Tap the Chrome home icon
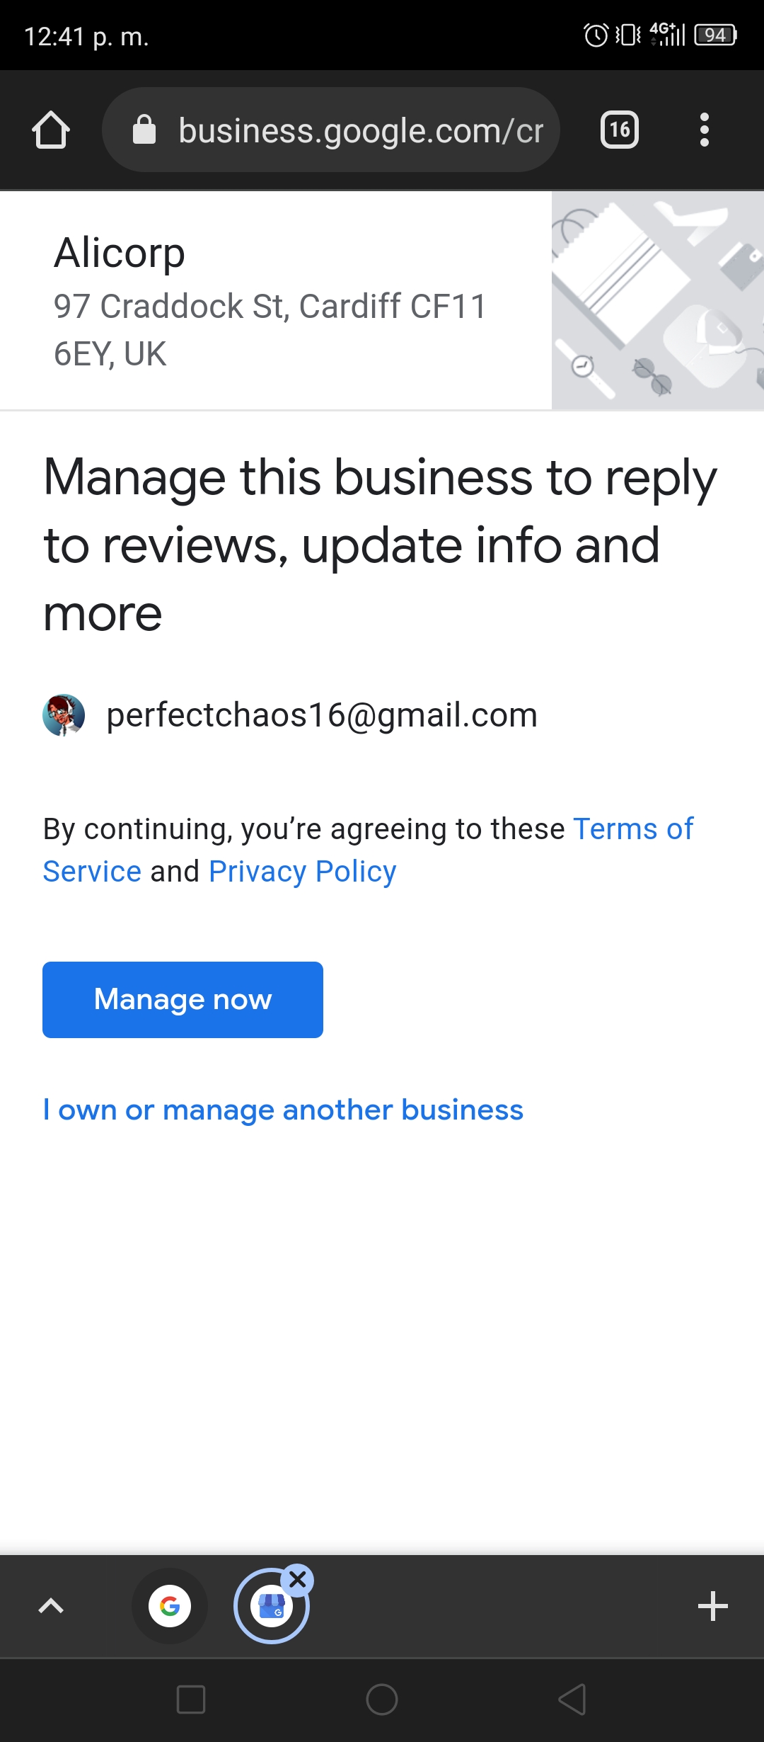 coord(51,130)
